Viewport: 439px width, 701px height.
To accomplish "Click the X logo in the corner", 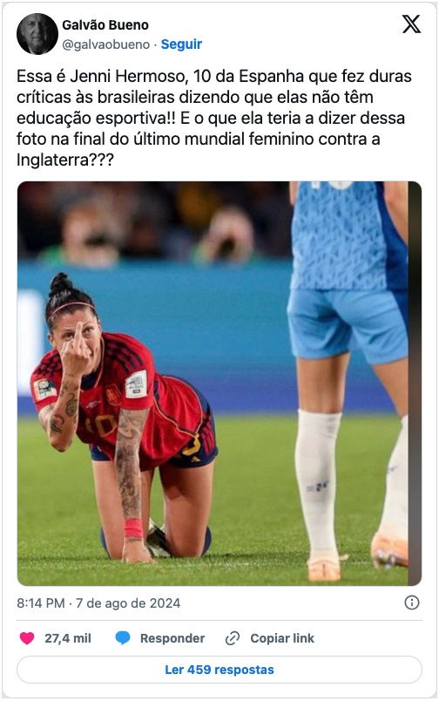I will 411,24.
